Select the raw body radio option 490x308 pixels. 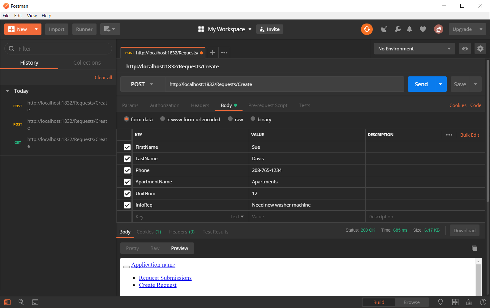[230, 119]
